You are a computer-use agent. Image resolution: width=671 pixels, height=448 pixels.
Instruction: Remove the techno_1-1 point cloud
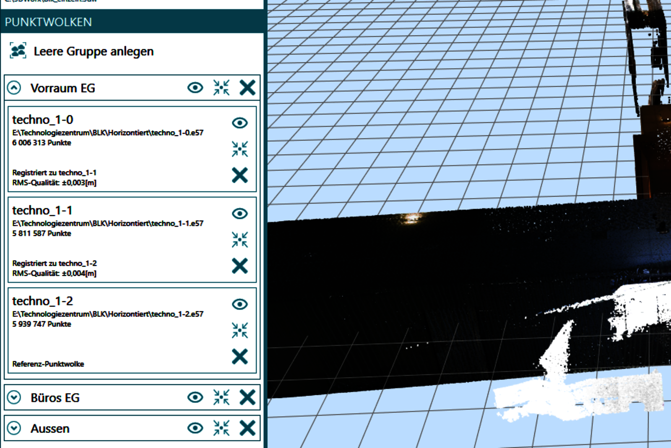(x=240, y=266)
